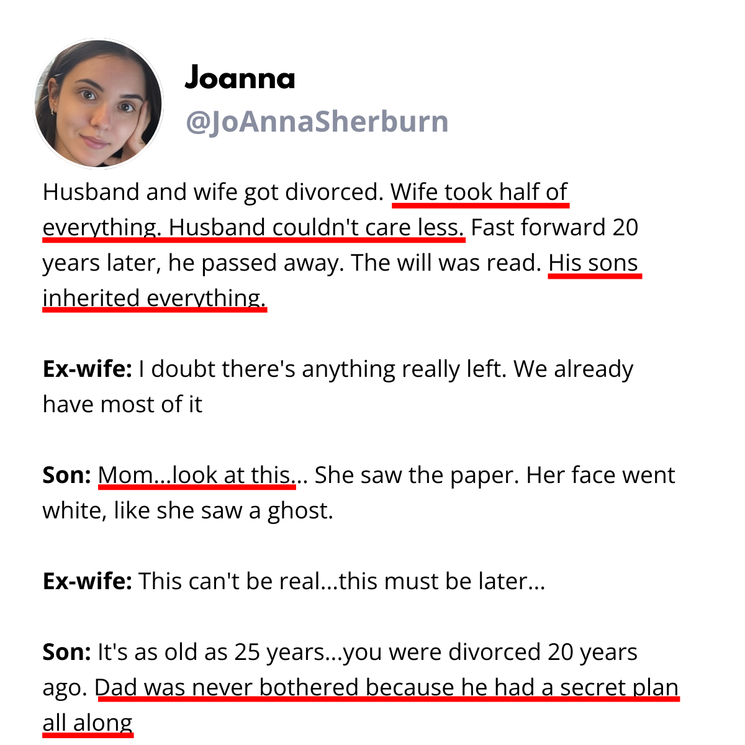
Task: Click 'white, like she saw a ghost.' line
Action: pos(188,511)
